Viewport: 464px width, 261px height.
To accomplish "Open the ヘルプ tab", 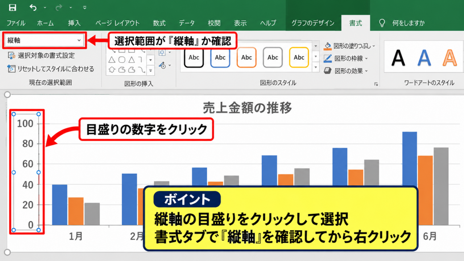I will point(268,23).
